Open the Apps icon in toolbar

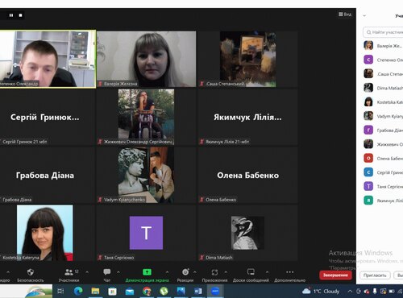coord(214,272)
